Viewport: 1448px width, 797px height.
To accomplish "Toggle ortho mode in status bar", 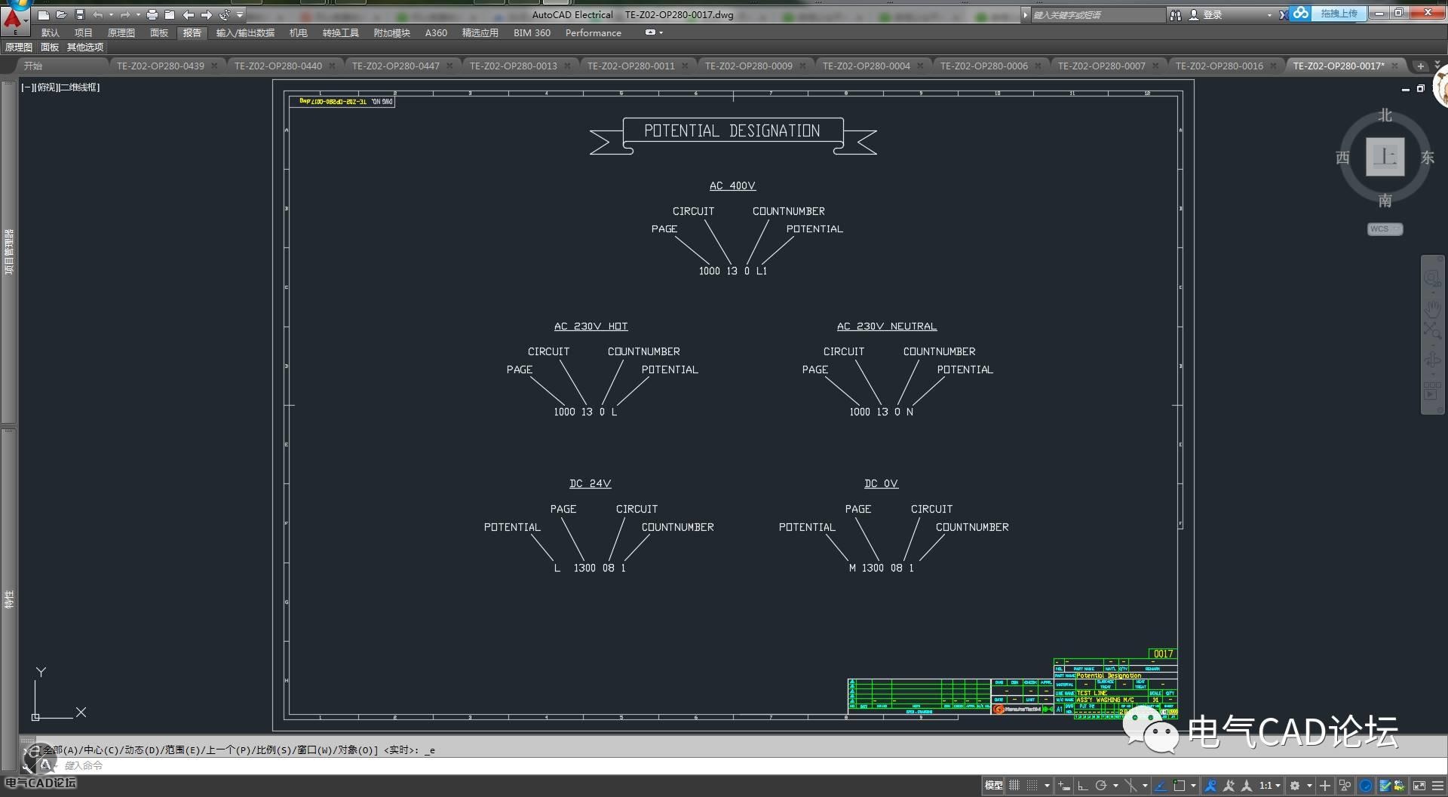I will point(1083,786).
